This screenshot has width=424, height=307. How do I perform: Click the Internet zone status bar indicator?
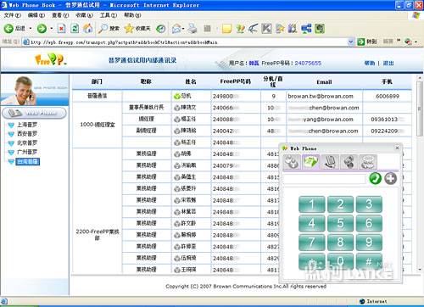[373, 301]
